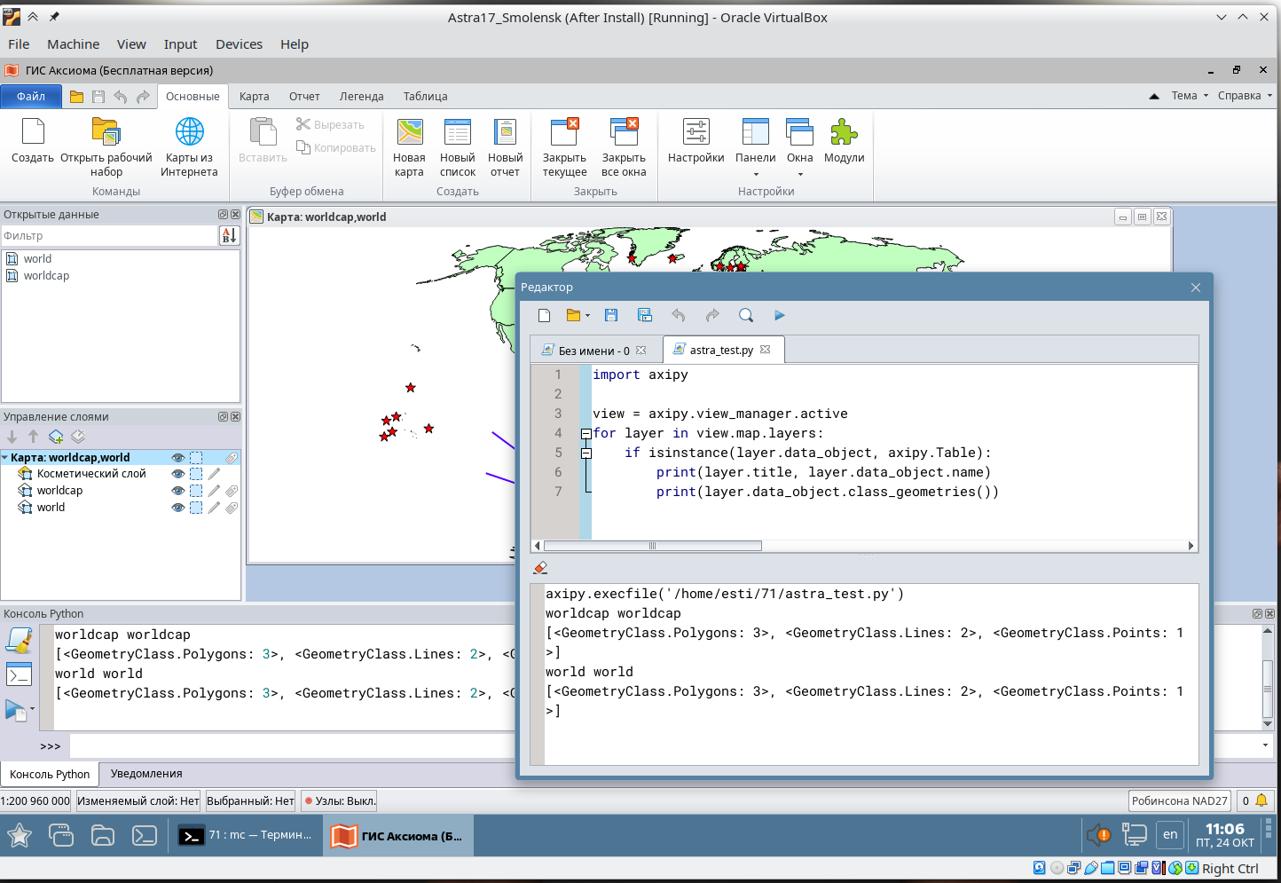Open search with the editor's magnifier icon

click(x=745, y=315)
